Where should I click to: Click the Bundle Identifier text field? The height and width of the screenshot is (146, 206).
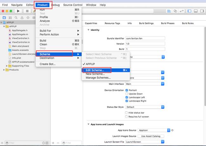coord(145,39)
